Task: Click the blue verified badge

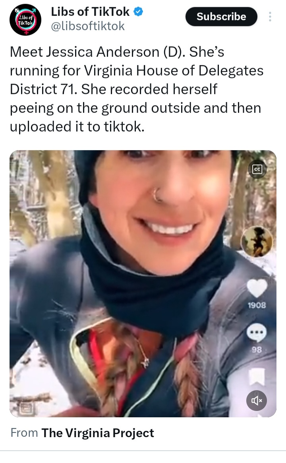Action: pos(138,12)
